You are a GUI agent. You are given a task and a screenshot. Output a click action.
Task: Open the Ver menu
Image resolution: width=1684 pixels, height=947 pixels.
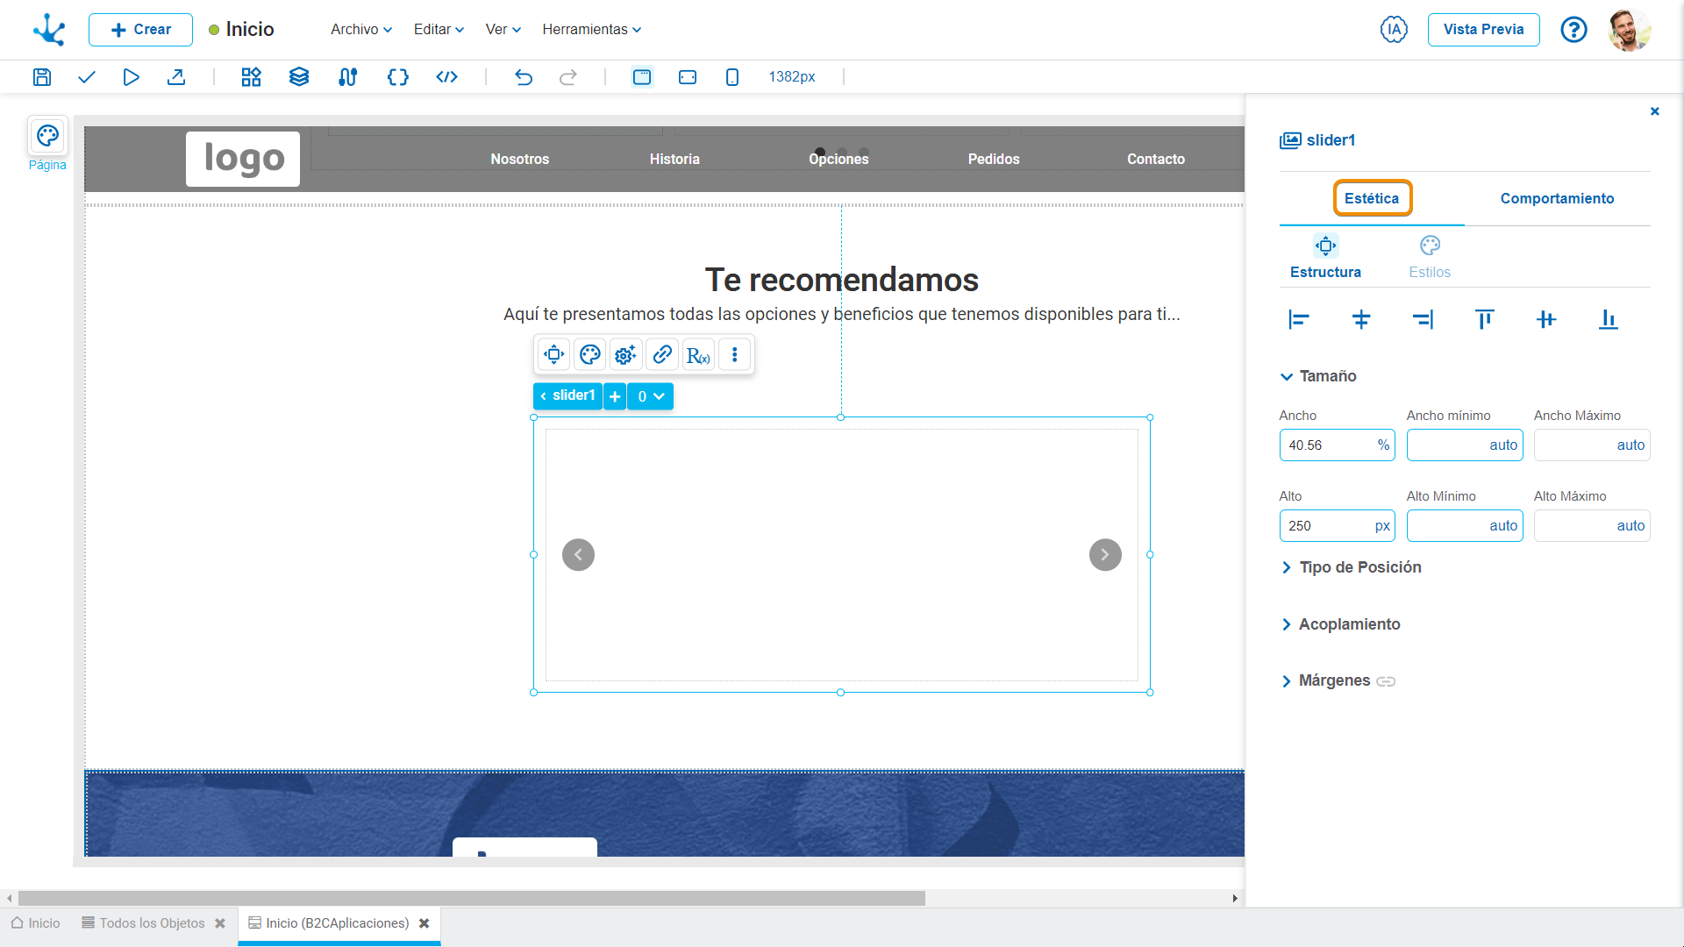tap(503, 29)
